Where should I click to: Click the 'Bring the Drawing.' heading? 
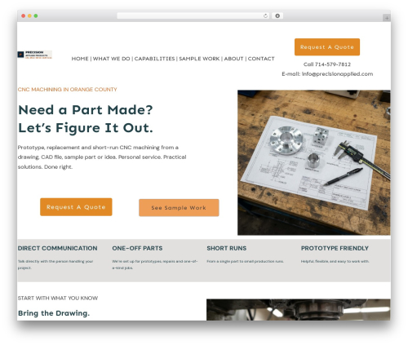(x=54, y=313)
